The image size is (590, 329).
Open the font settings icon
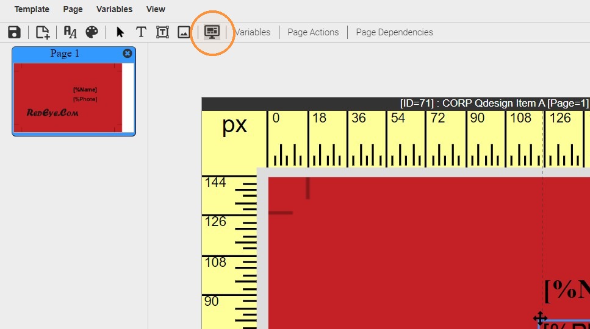(x=70, y=32)
